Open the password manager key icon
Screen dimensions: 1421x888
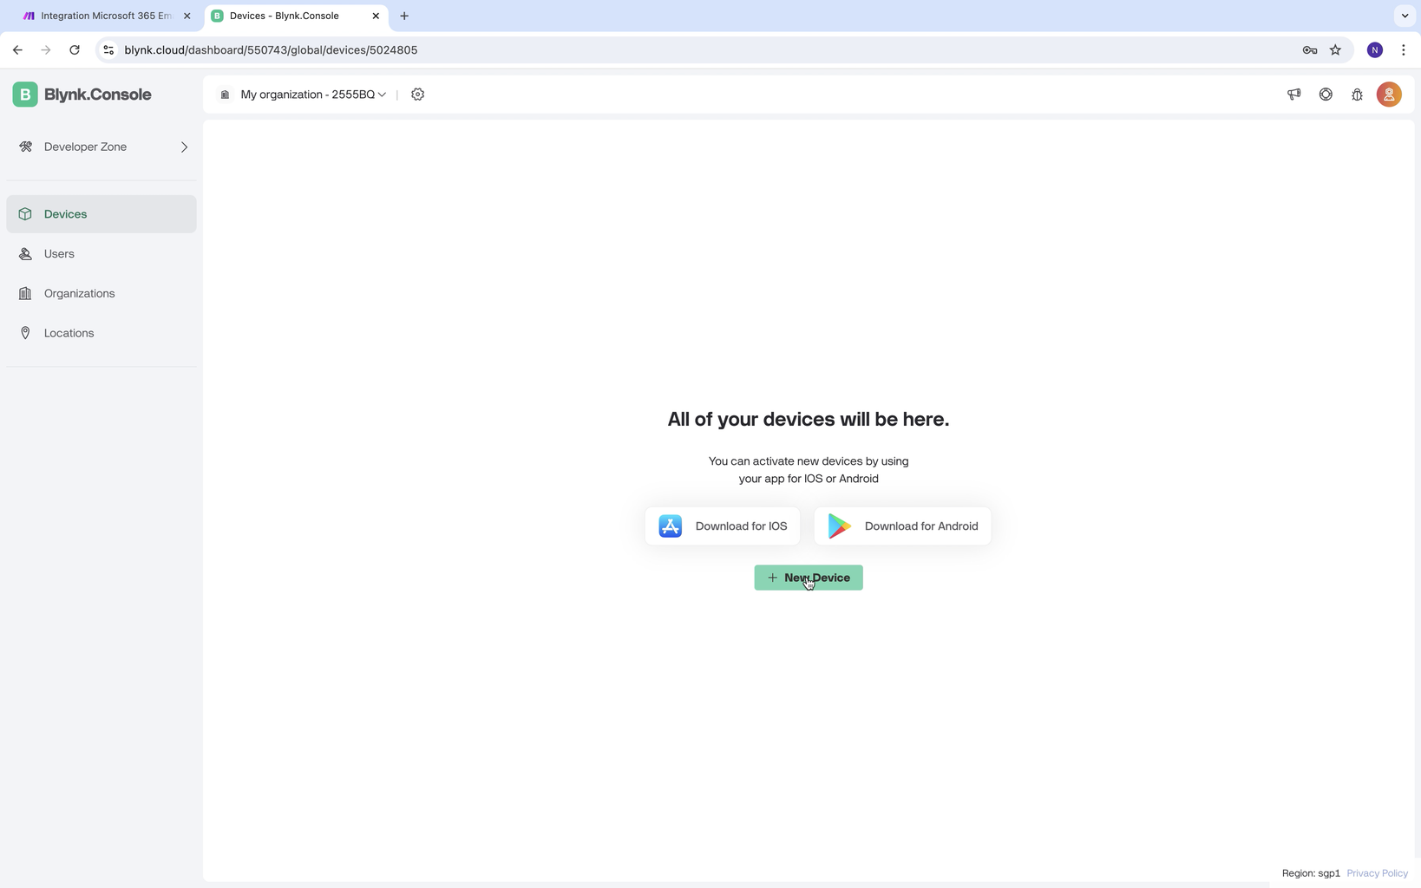tap(1310, 50)
